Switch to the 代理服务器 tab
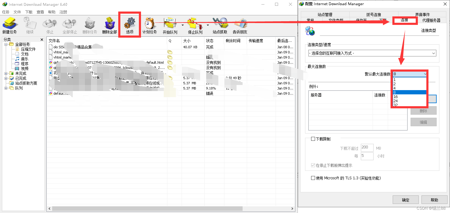Image resolution: width=450 pixels, height=213 pixels. pos(432,20)
